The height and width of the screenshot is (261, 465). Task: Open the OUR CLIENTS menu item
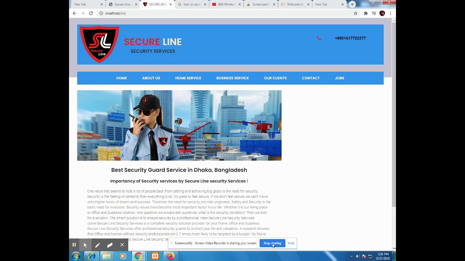[275, 78]
